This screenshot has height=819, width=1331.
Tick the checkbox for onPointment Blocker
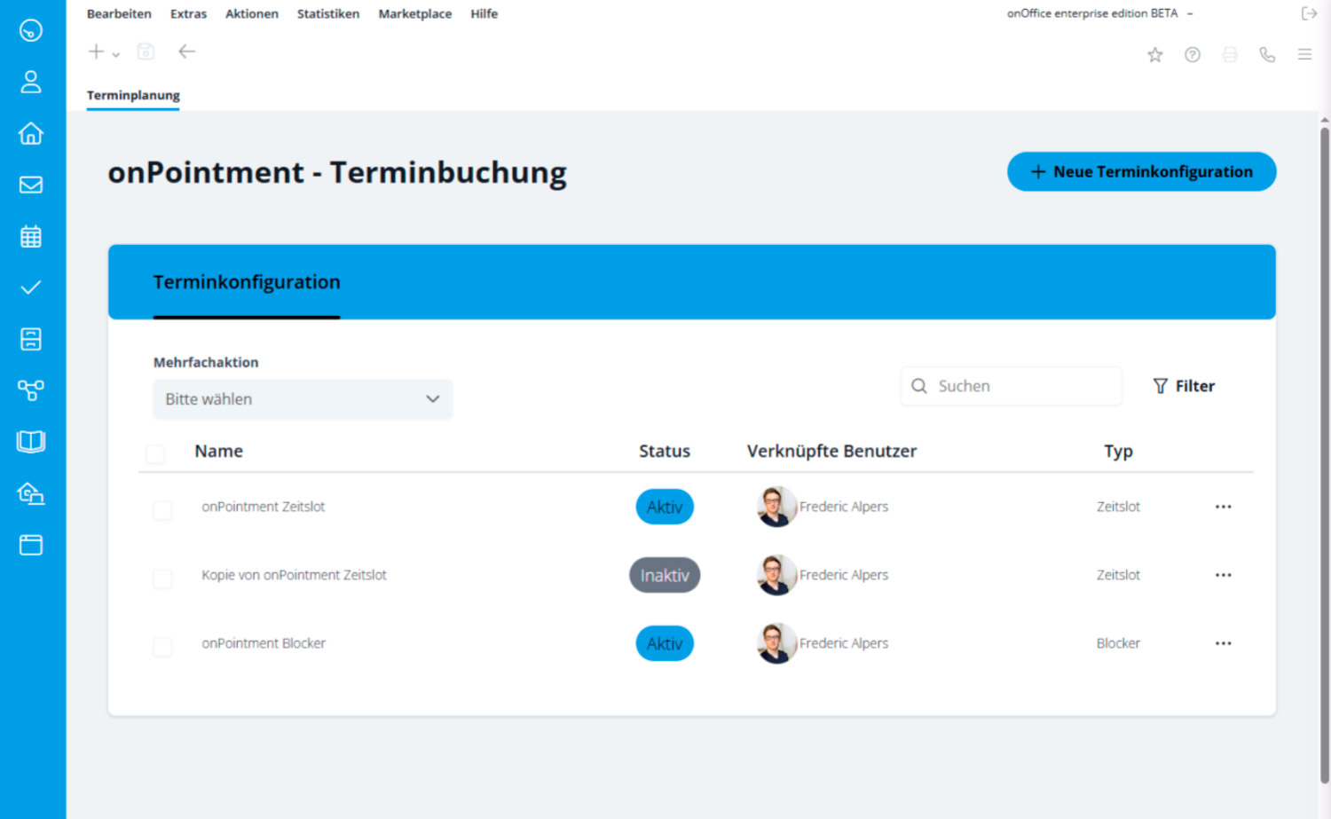coord(162,646)
